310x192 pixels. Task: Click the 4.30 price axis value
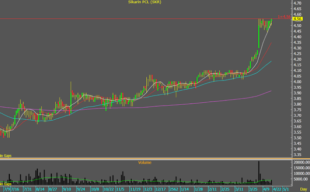pyautogui.click(x=297, y=48)
